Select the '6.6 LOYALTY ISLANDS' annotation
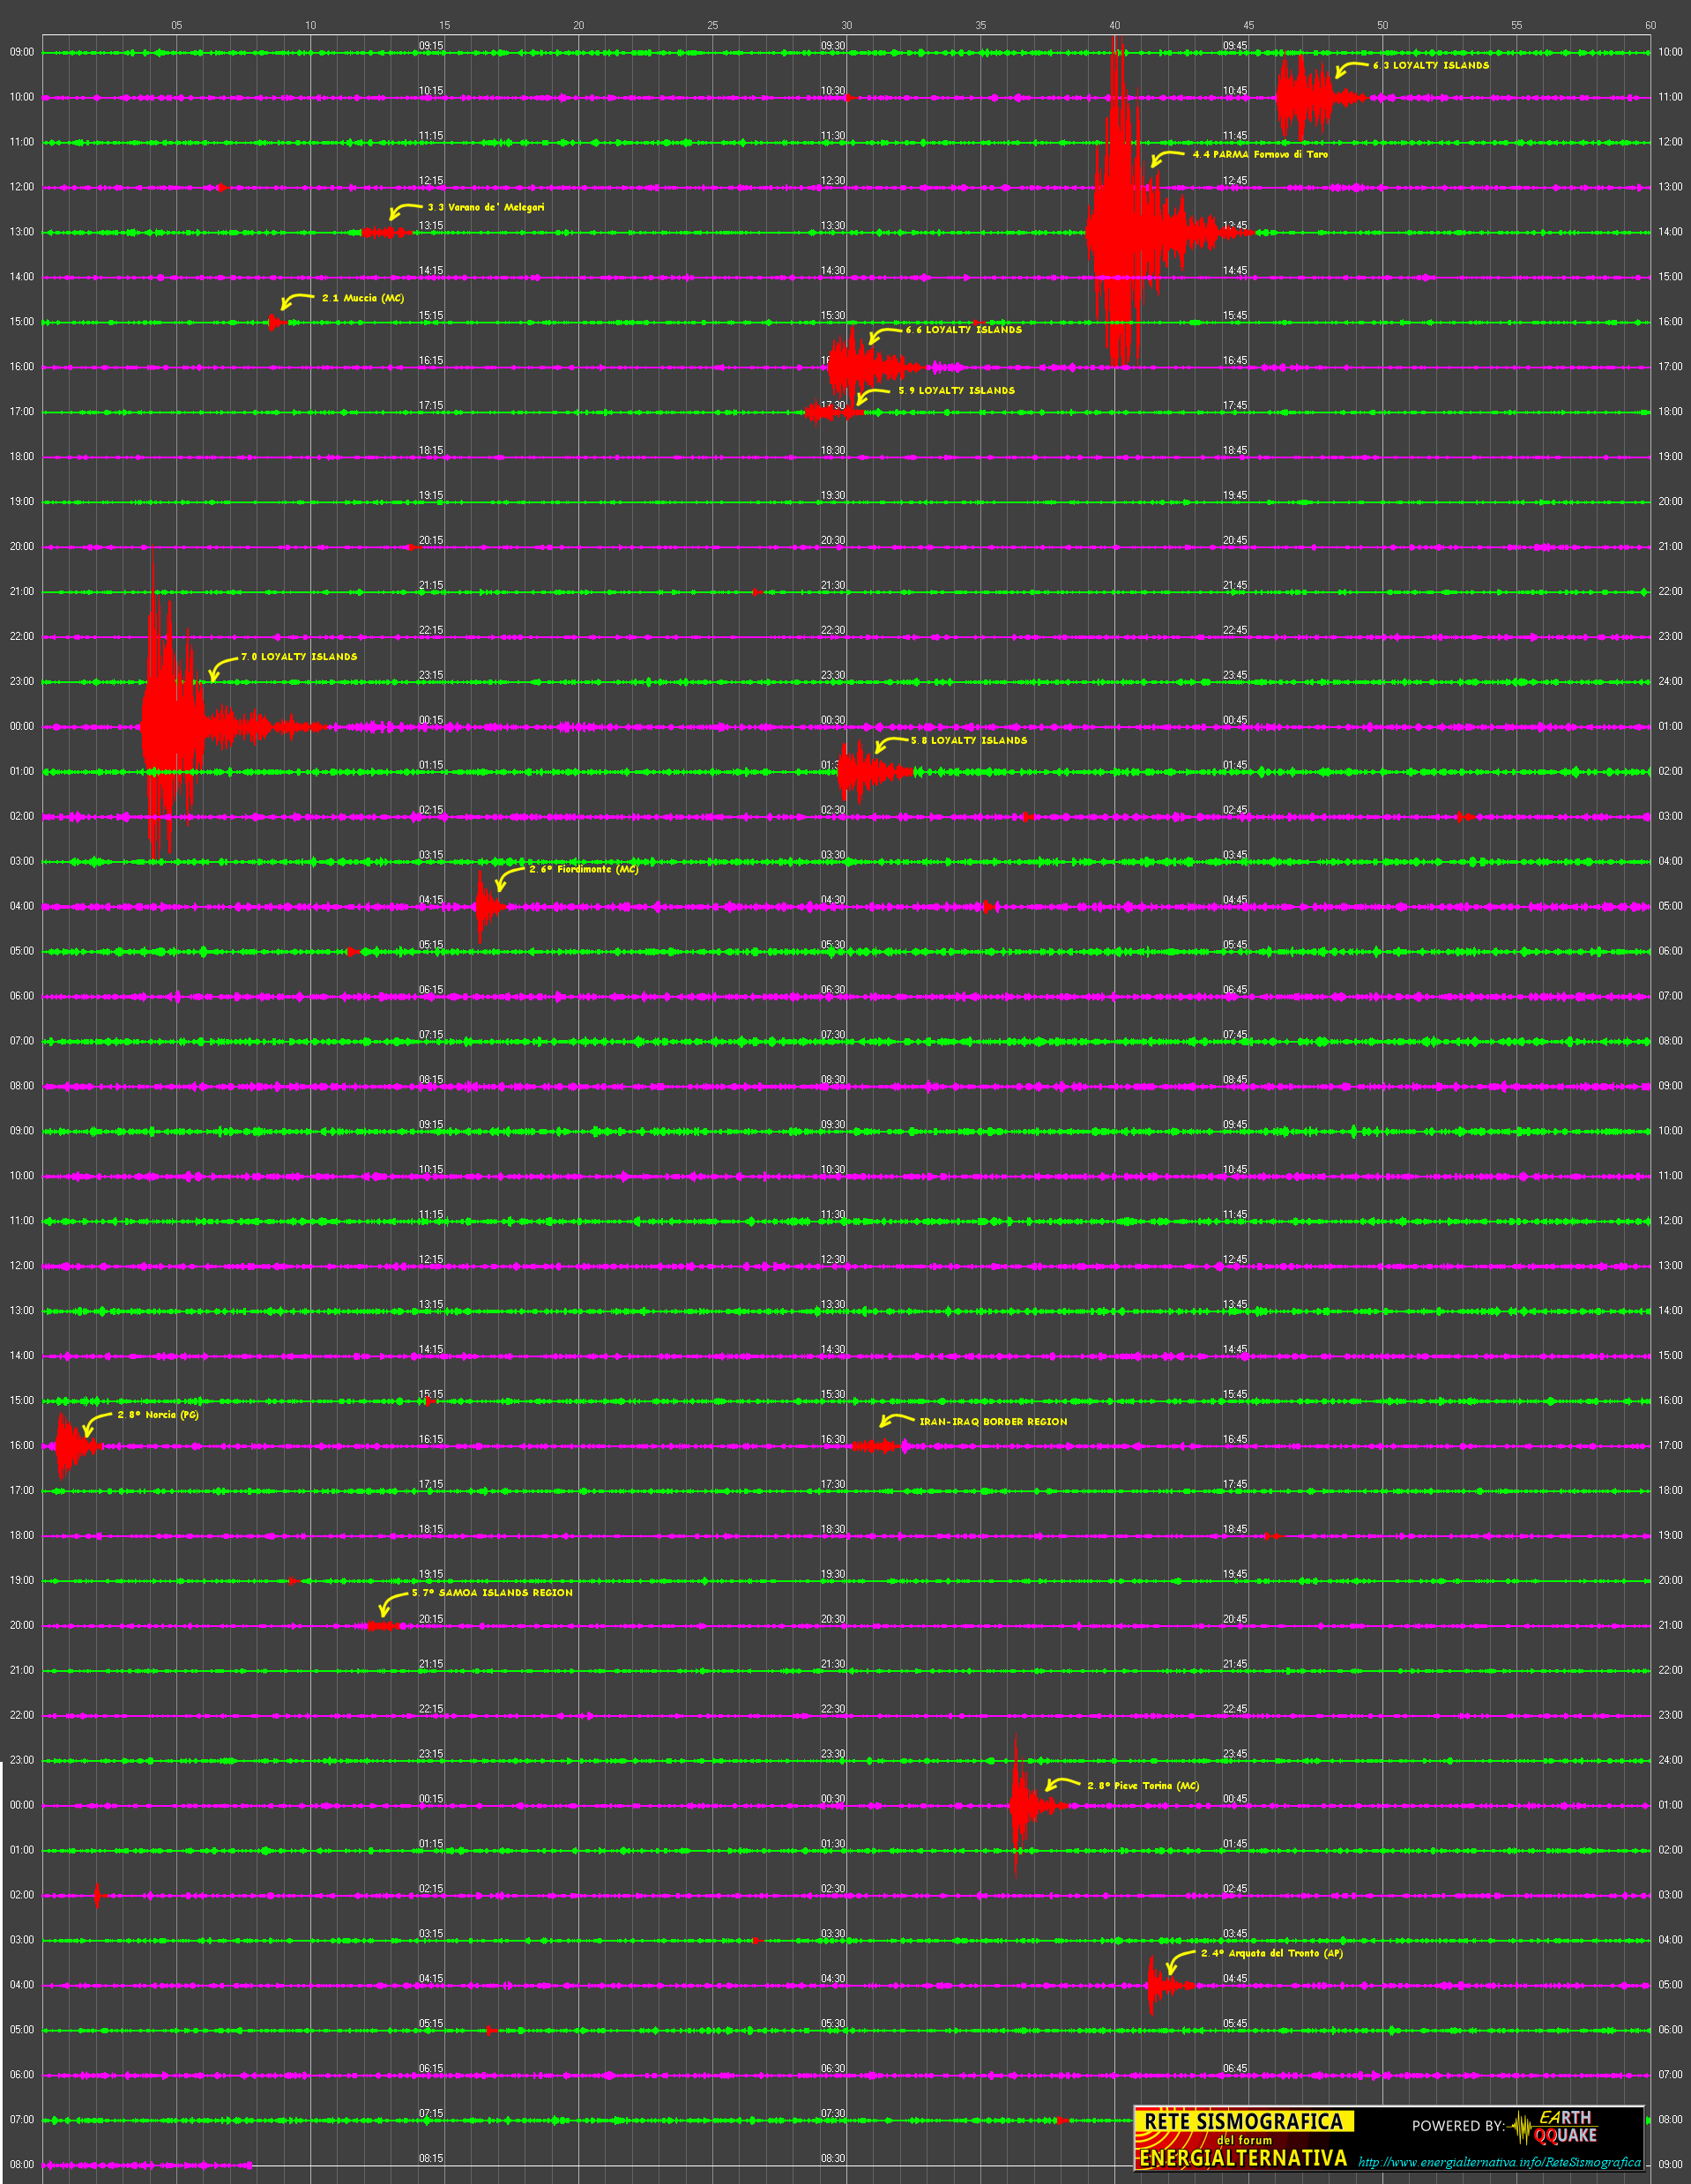The width and height of the screenshot is (1691, 2184). click(x=964, y=330)
